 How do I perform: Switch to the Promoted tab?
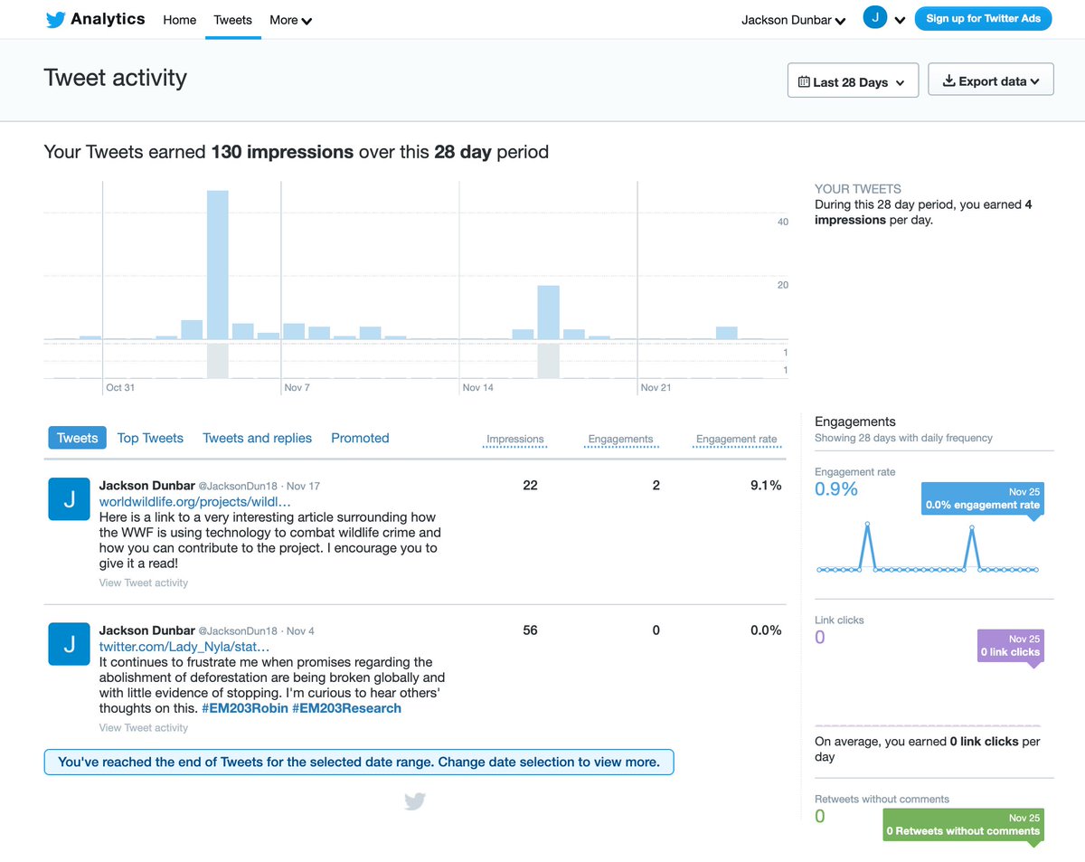[x=360, y=438]
